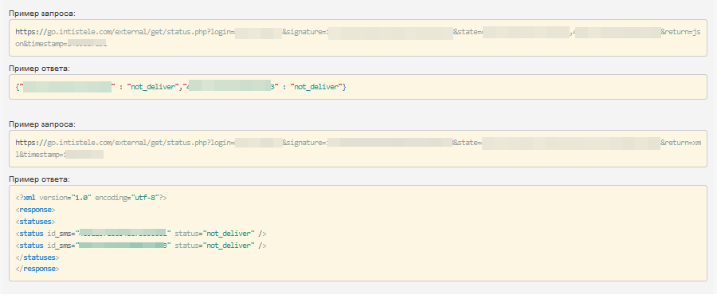The image size is (717, 295).
Task: Click the opening <statuses> tag
Action: point(35,222)
